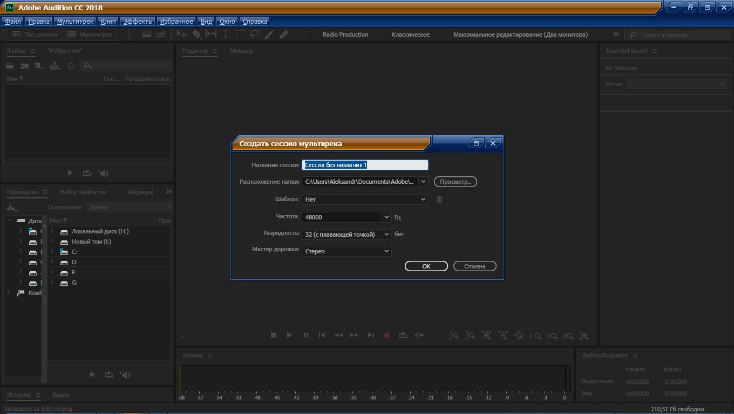Click the red Record button in transport
Screen dimensions: 734x414
(387, 335)
